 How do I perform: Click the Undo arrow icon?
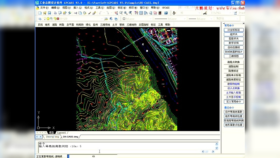(101, 13)
